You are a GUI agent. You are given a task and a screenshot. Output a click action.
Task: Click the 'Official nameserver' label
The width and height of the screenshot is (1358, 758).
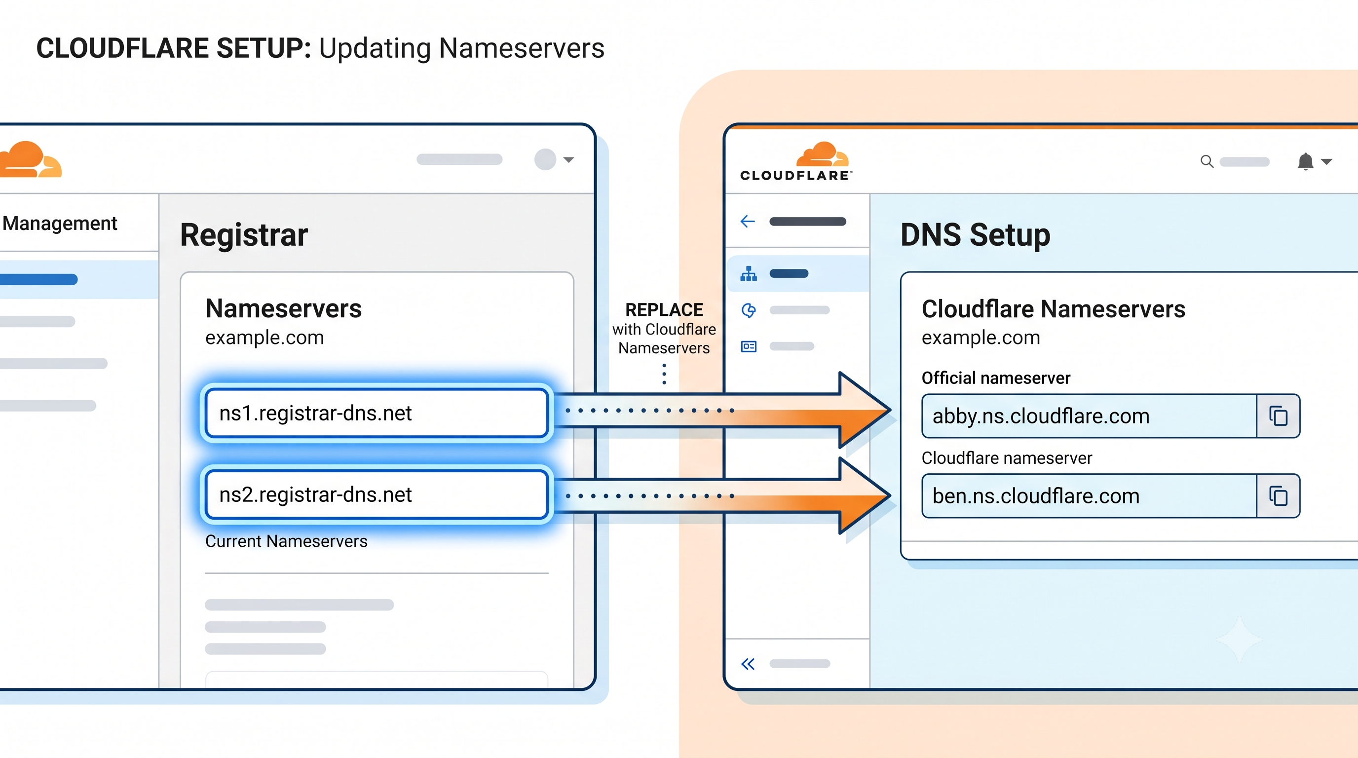tap(996, 378)
